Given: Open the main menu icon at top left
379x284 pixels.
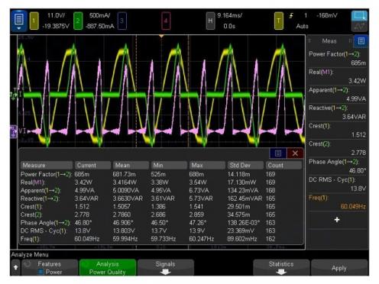Looking at the screenshot, I should (x=19, y=21).
